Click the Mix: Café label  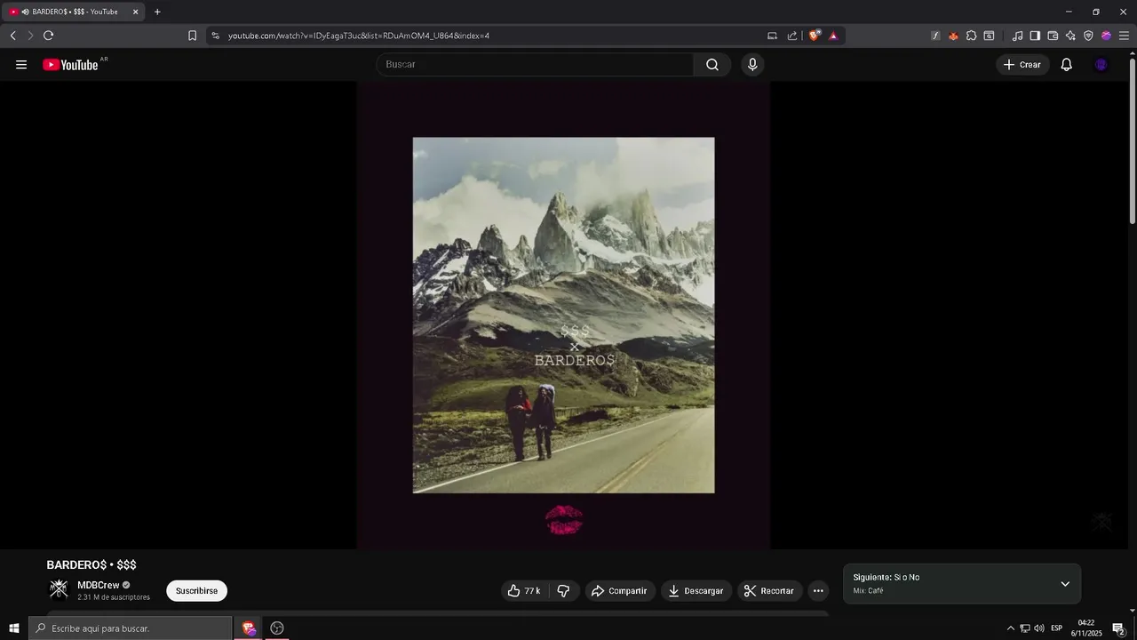(869, 591)
